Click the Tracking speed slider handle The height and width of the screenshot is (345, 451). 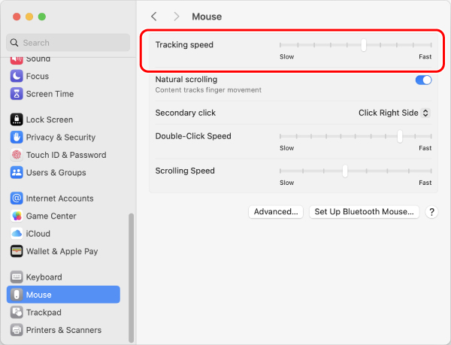364,45
